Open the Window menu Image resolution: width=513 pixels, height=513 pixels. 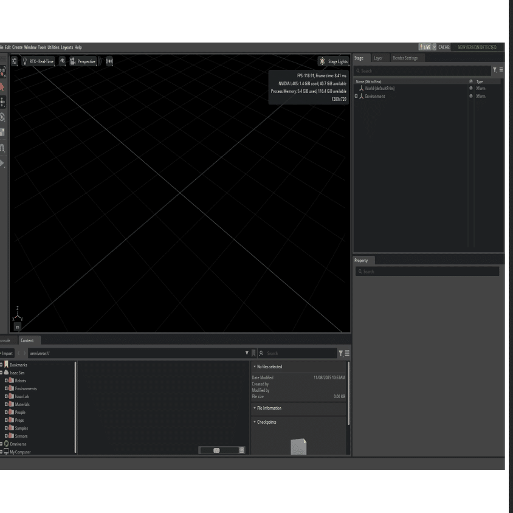(30, 47)
